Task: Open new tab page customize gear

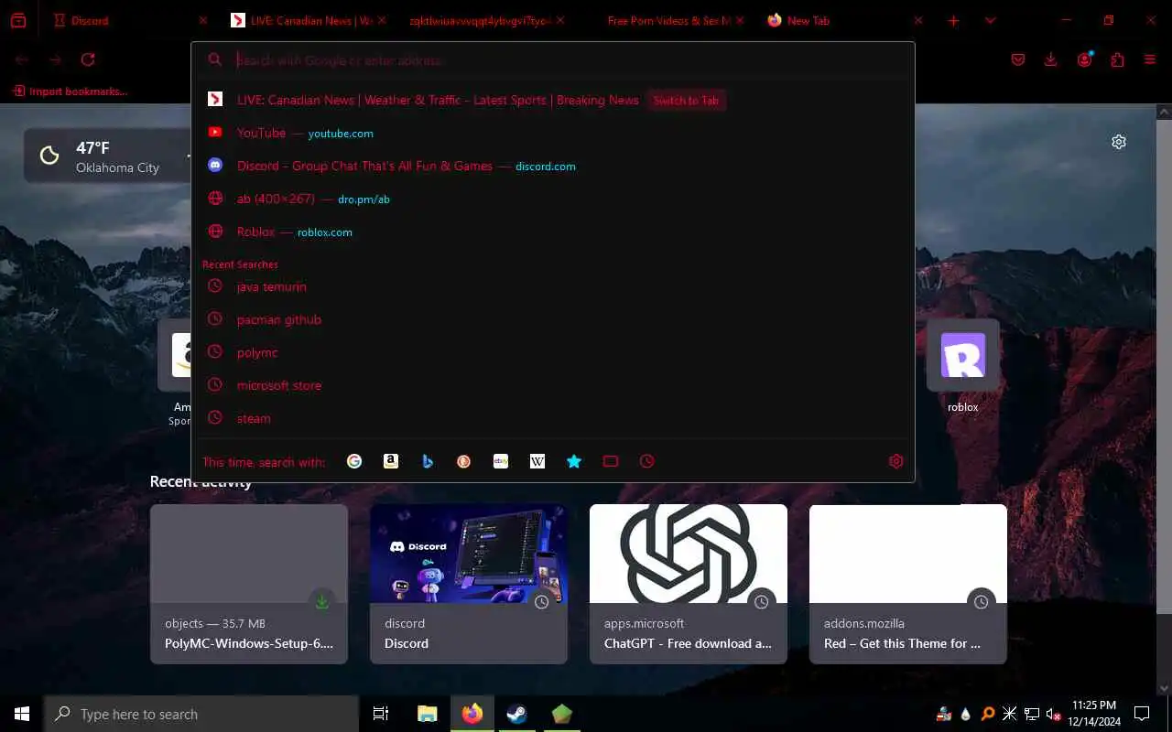Action: pos(1119,142)
